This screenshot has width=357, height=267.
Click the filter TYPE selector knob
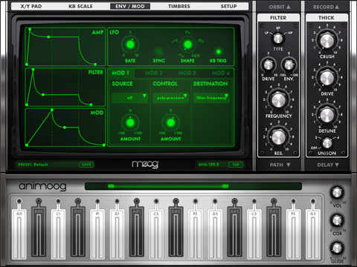point(278,39)
